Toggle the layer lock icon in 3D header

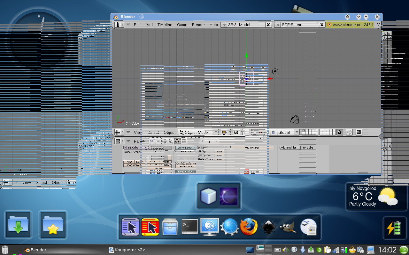[339, 132]
